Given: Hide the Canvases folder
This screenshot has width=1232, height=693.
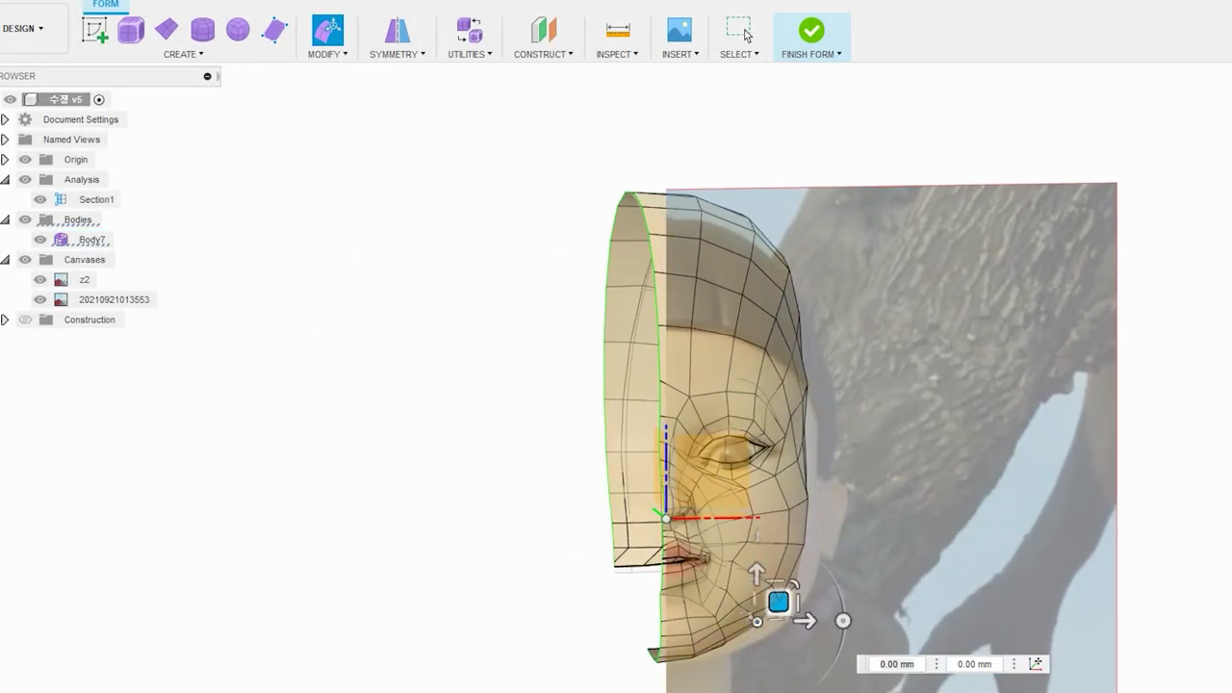Looking at the screenshot, I should point(25,260).
